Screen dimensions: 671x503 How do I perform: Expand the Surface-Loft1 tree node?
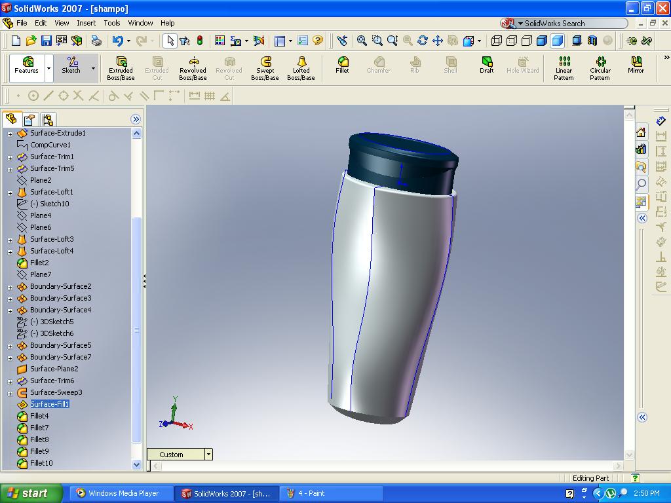click(10, 193)
